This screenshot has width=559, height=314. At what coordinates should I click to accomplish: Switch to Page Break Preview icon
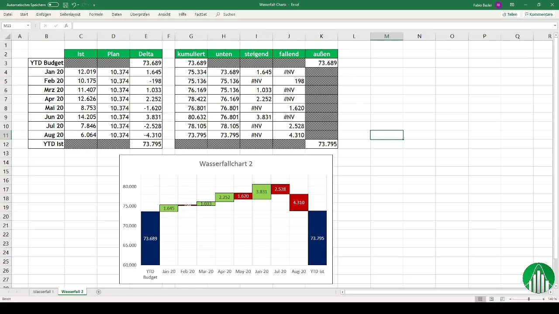tap(502, 299)
